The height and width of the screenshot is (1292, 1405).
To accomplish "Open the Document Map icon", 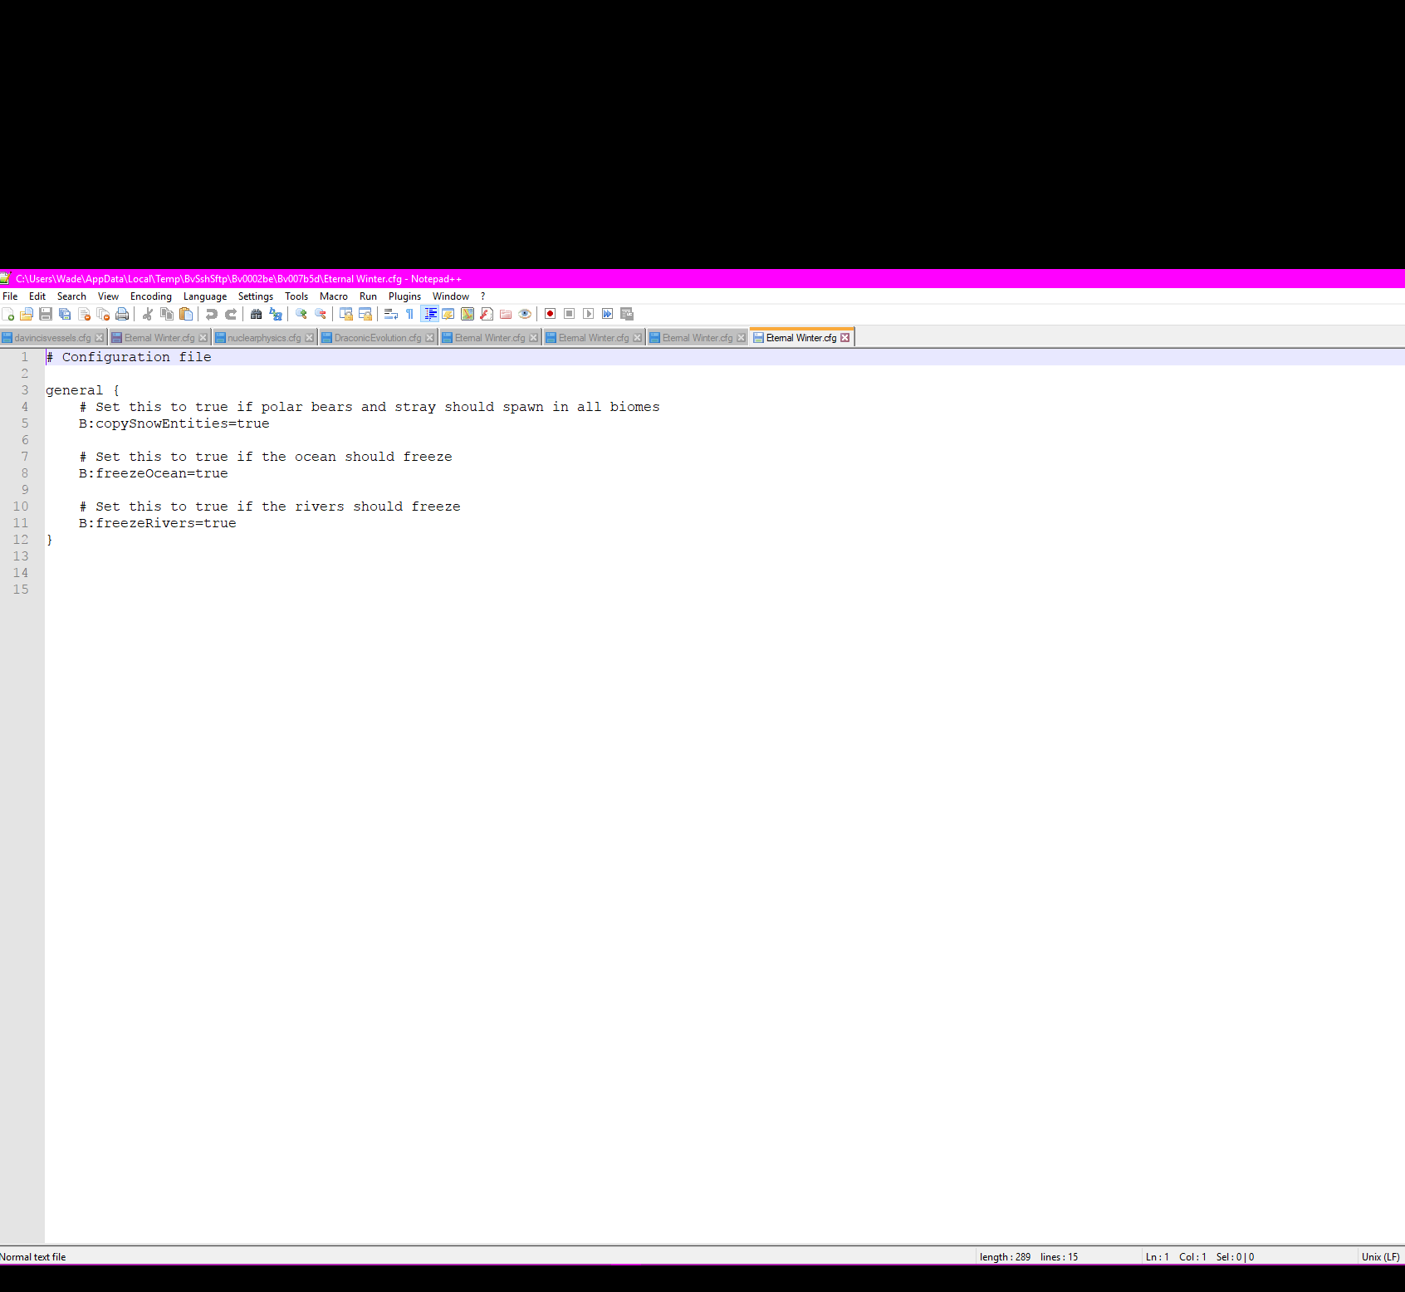I will click(468, 314).
